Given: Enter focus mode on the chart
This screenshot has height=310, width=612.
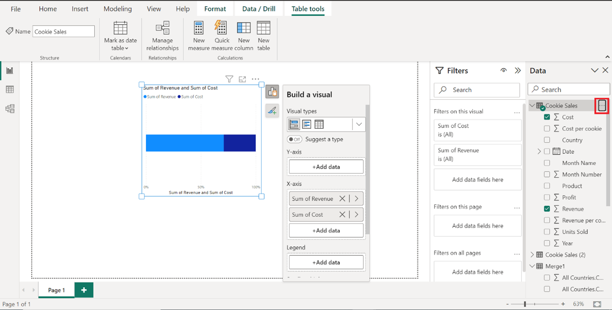Looking at the screenshot, I should [242, 79].
